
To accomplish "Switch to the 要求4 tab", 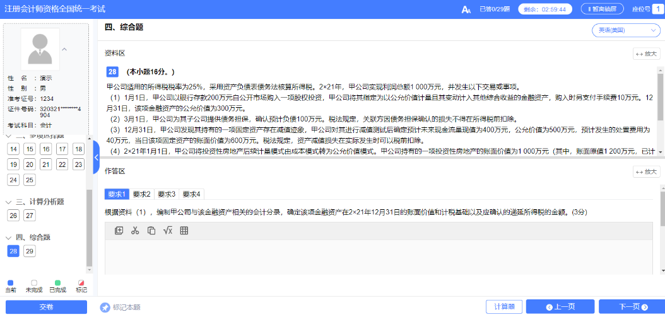I will 192,194.
